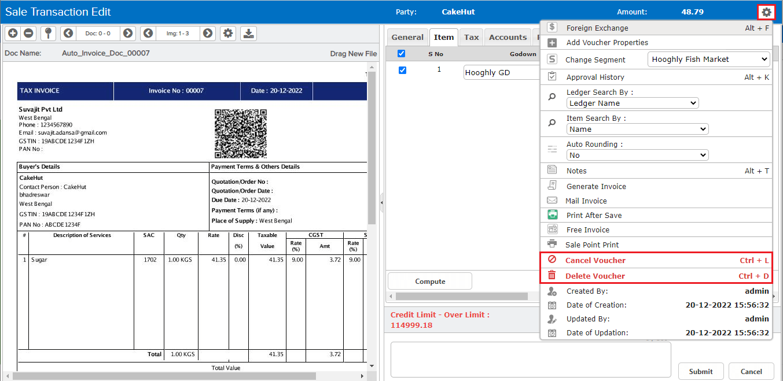The height and width of the screenshot is (381, 783).
Task: Uncheck the checkbox for item row 1
Action: 402,70
